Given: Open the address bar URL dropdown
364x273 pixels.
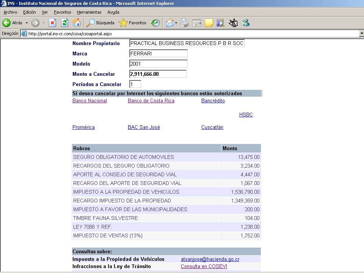Looking at the screenshot, I should 361,33.
